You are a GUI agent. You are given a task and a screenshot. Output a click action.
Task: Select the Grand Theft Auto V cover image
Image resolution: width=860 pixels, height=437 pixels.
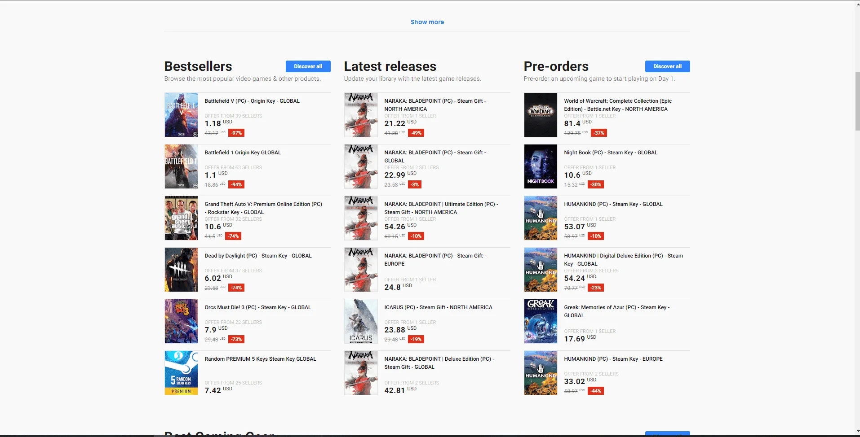(181, 218)
